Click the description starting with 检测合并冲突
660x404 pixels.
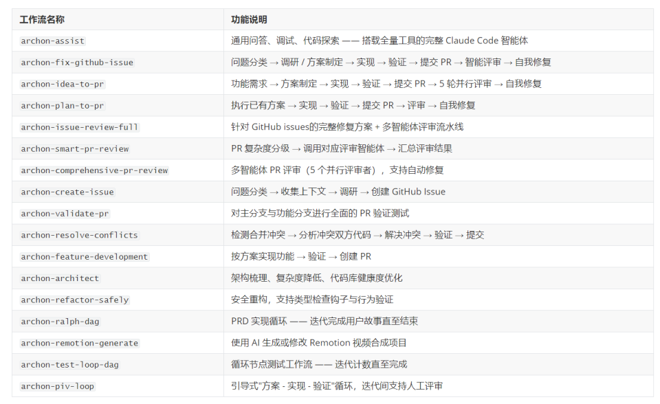pos(357,235)
